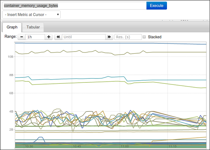Switch to the Tabular tab
The image size is (210, 150).
(x=33, y=27)
